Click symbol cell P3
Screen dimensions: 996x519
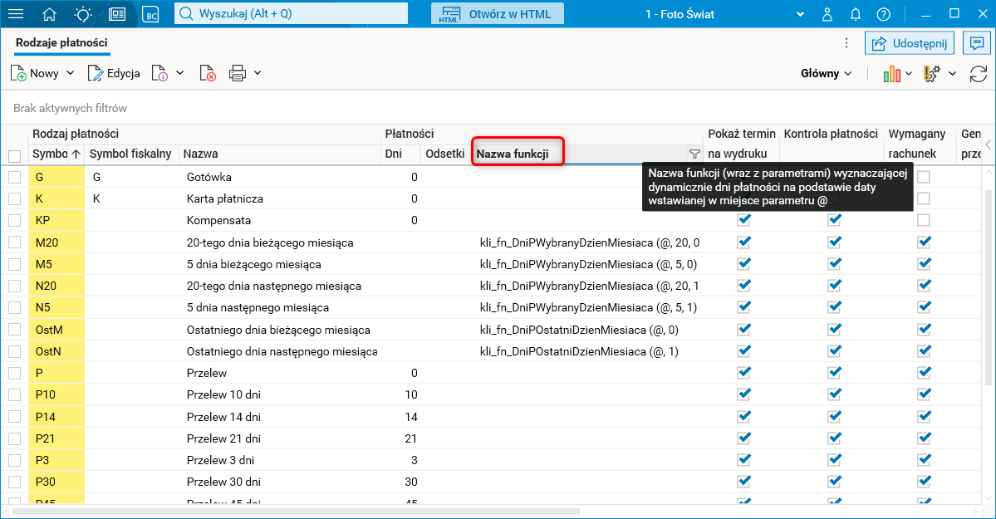coord(56,460)
